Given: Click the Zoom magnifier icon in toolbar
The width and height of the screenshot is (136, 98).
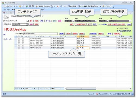Looking at the screenshot, I should click(103, 6).
